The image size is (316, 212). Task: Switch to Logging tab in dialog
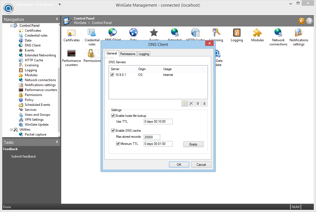pos(144,54)
